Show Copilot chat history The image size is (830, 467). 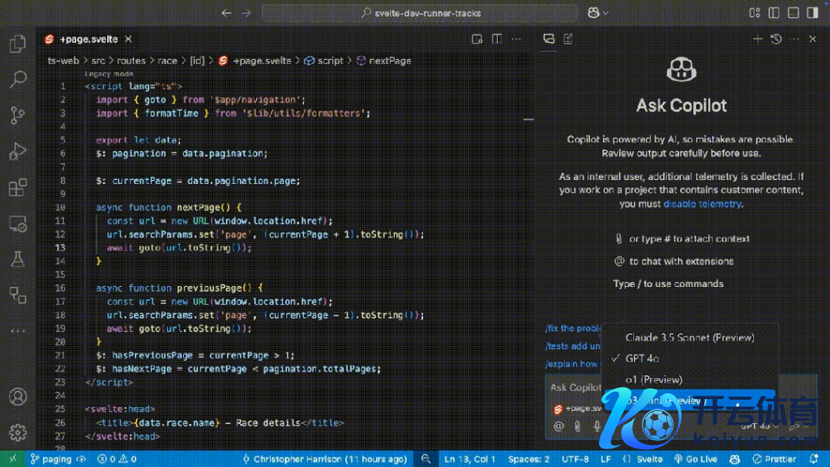point(776,39)
